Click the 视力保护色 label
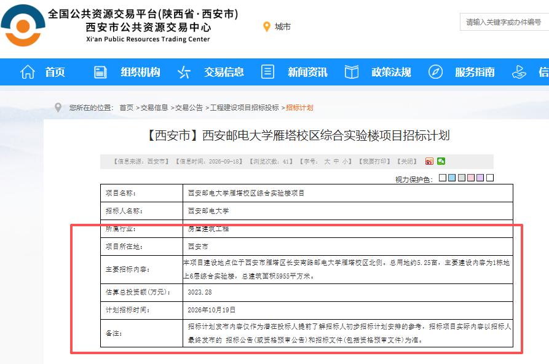 pos(414,180)
